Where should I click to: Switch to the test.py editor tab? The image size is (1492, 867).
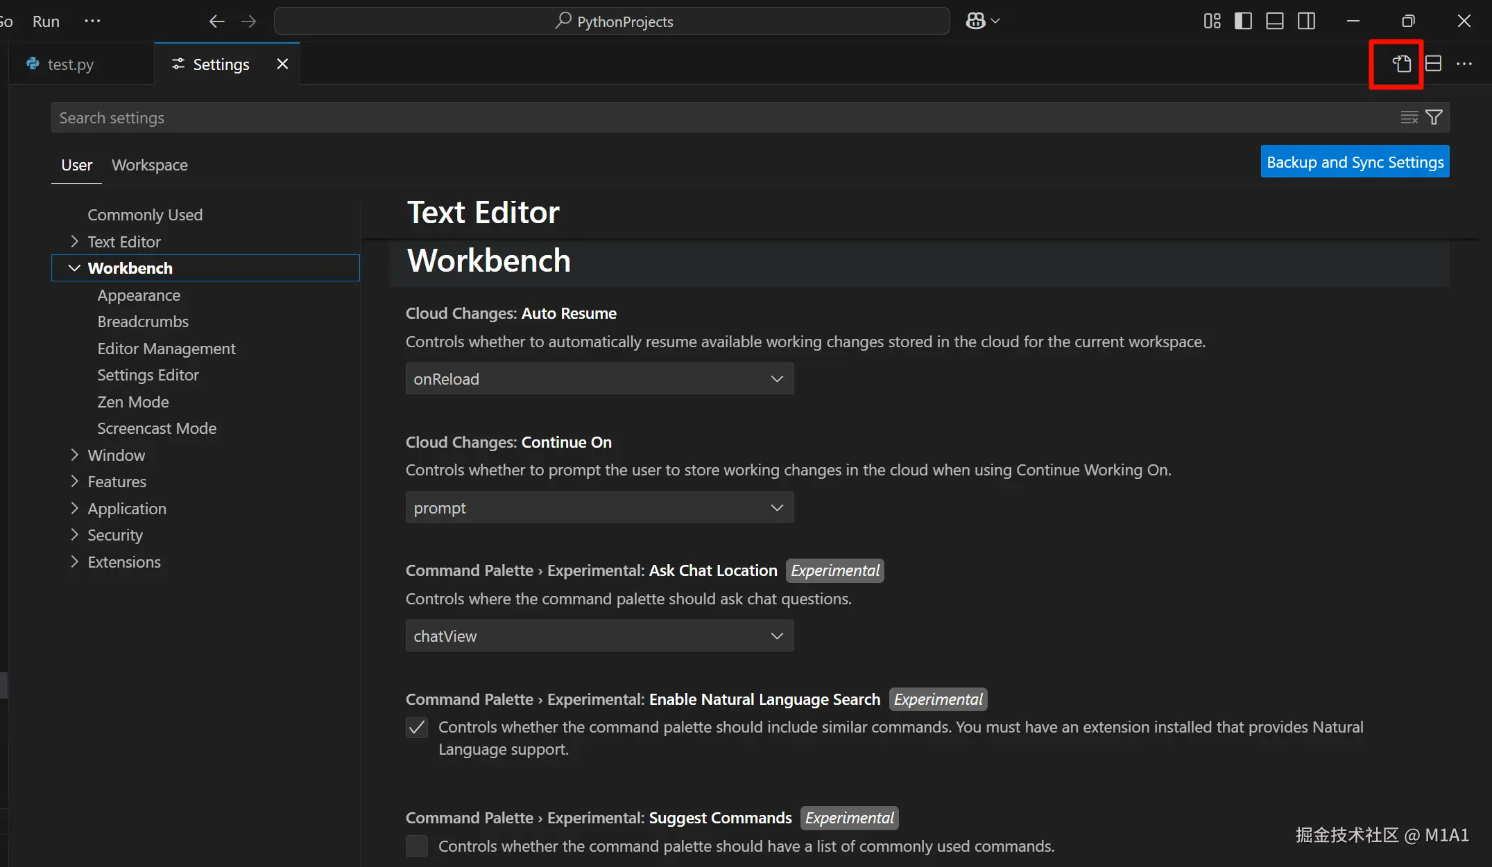(70, 64)
